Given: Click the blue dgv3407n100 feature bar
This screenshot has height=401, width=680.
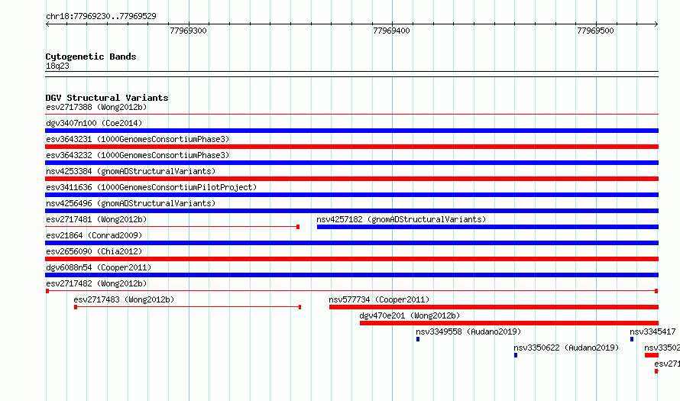Looking at the screenshot, I should point(351,131).
